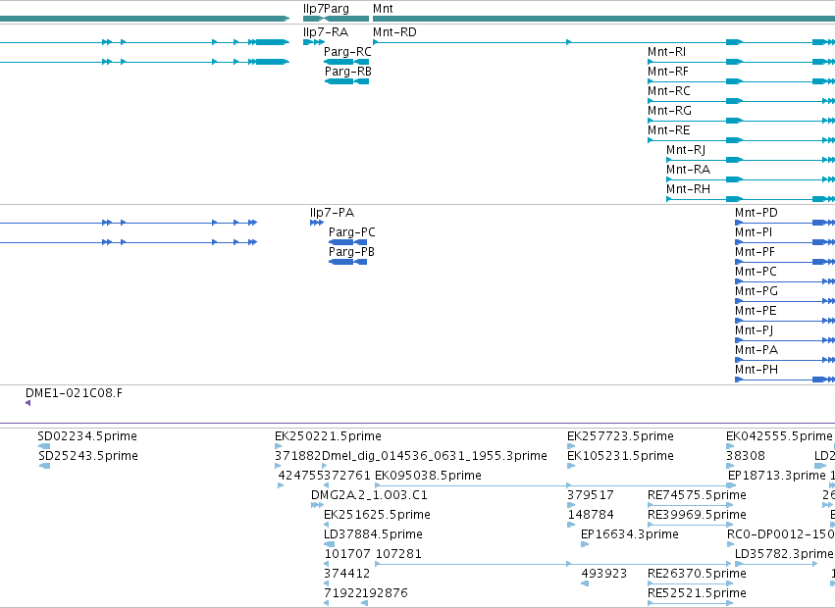
Task: Click the Mnt-RJ transcript label
Action: (x=686, y=150)
